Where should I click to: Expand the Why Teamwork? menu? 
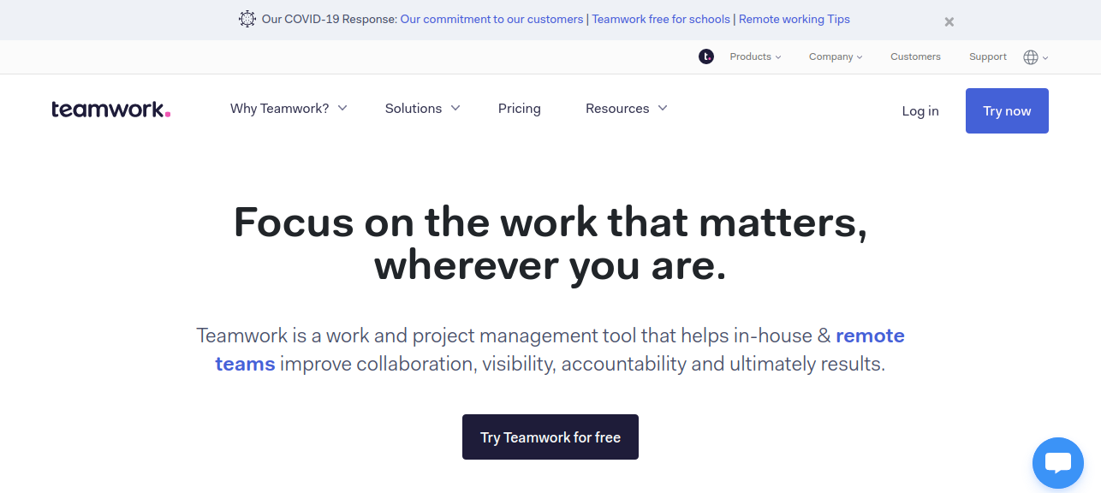tap(289, 109)
